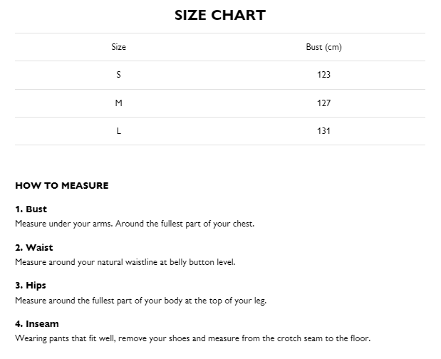Click the word 'chest' in bust description

click(x=243, y=224)
